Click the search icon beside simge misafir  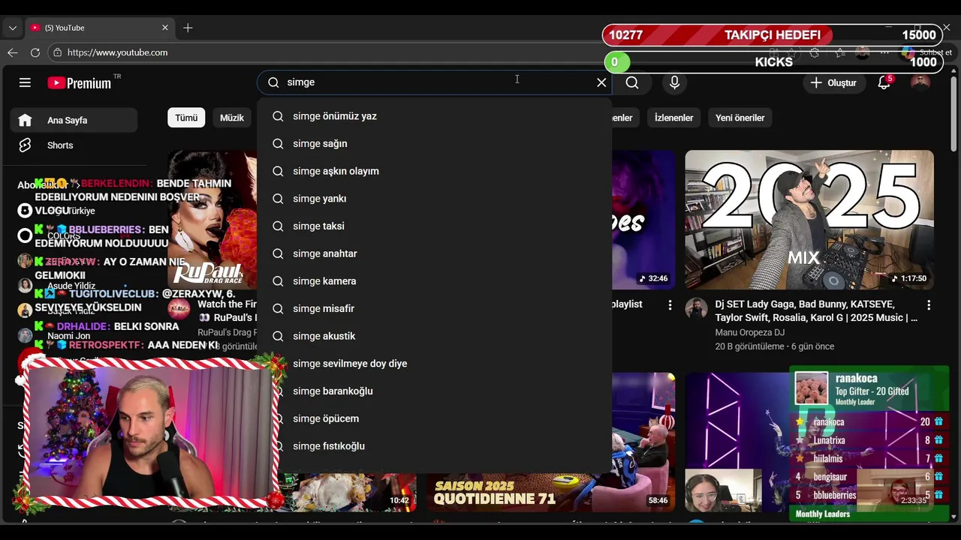(x=278, y=309)
